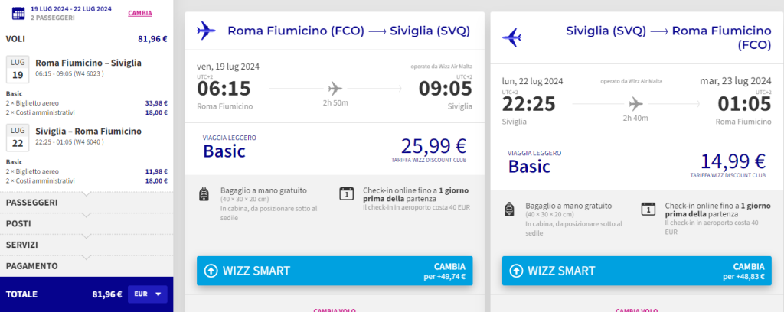Click the backpack baggage icon in return card

click(508, 209)
